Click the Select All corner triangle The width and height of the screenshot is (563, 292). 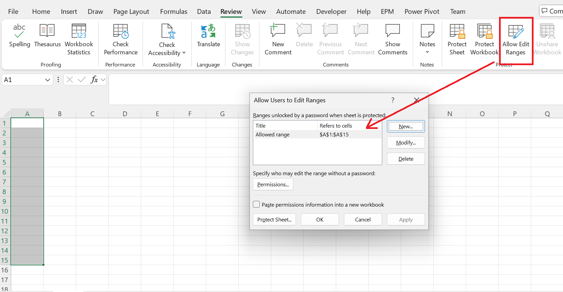pos(6,114)
